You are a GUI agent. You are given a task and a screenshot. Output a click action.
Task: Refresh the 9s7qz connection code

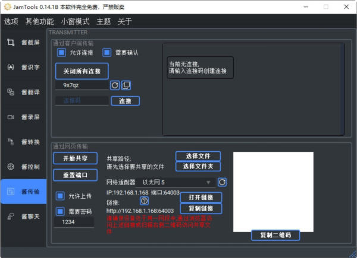[x=115, y=85]
